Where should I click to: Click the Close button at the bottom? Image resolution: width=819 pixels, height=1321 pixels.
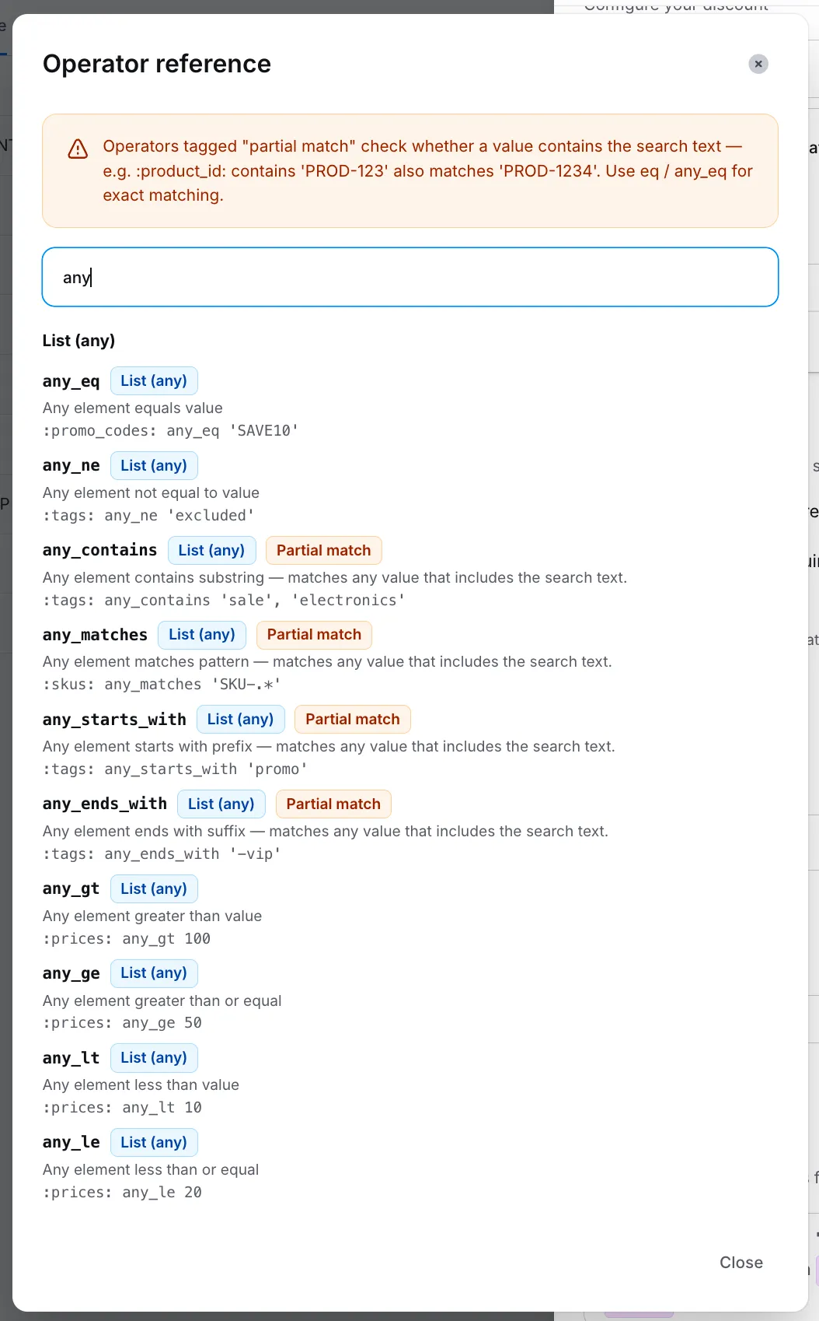point(741,1263)
